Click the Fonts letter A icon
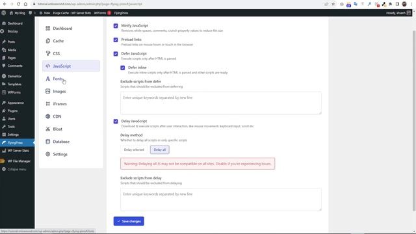Viewport: 416px width, 234px height. tap(47, 79)
